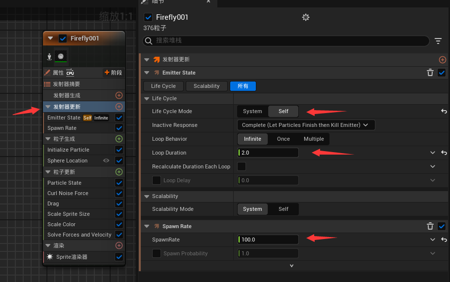Screen dimensions: 450x282
Task: Collapse 粒子更新 stage in emitter node
Action: point(48,172)
